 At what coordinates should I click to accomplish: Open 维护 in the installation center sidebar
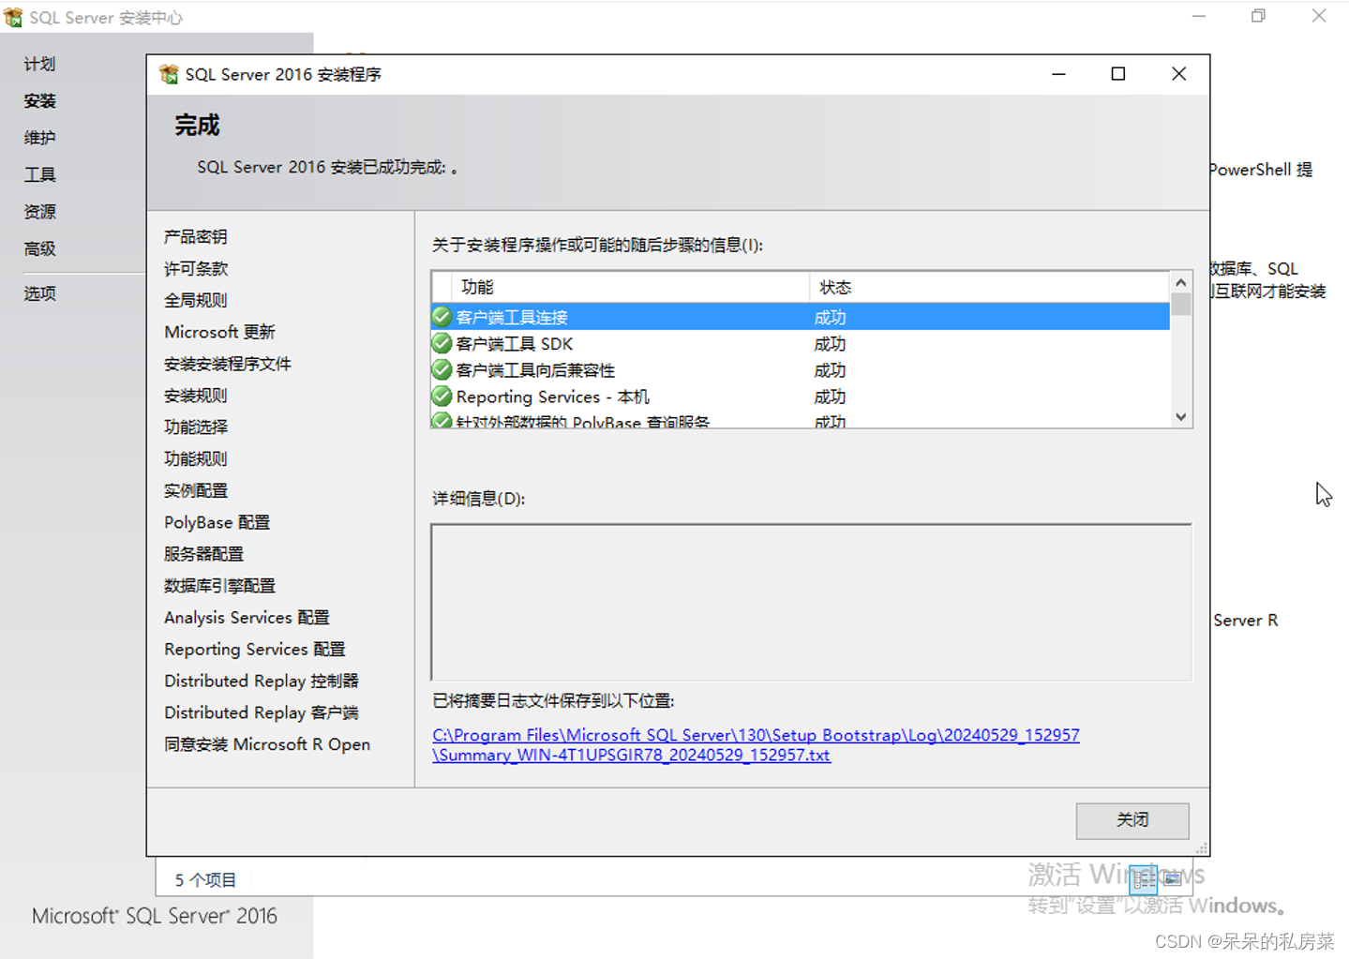tap(39, 138)
